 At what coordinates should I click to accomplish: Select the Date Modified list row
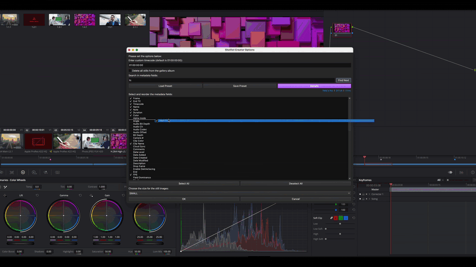coord(140,160)
